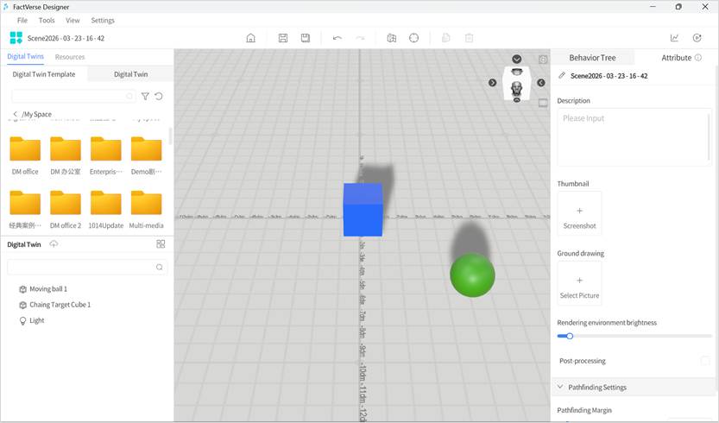This screenshot has width=719, height=423.
Task: Switch to the Digital Twins tab
Action: point(25,56)
